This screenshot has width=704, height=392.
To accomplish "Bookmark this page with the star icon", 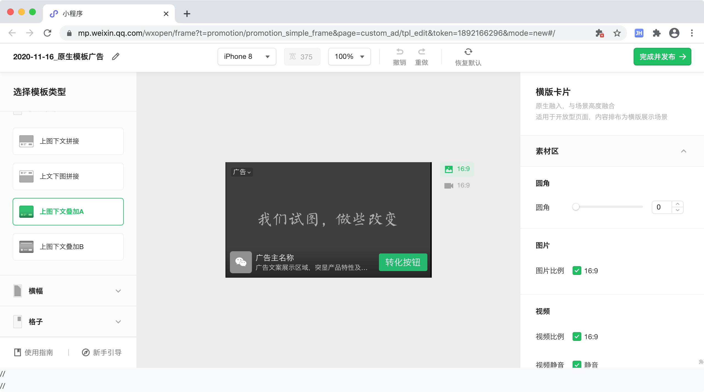I will pyautogui.click(x=617, y=33).
